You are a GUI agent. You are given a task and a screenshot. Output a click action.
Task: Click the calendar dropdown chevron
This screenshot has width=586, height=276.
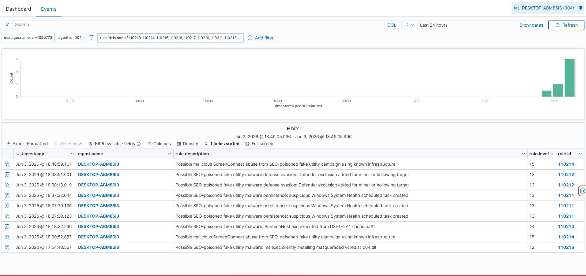point(412,25)
